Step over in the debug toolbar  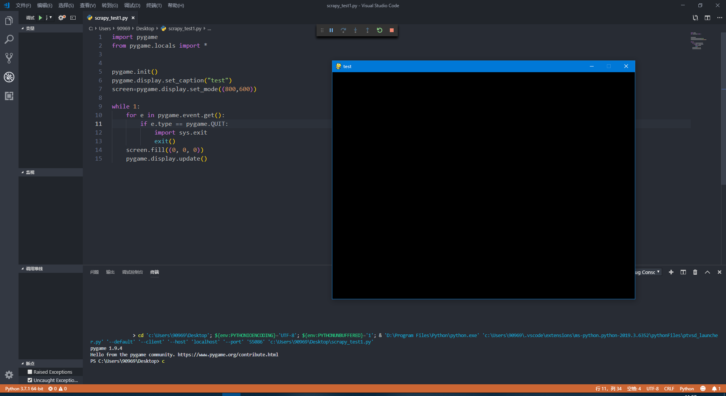click(343, 30)
